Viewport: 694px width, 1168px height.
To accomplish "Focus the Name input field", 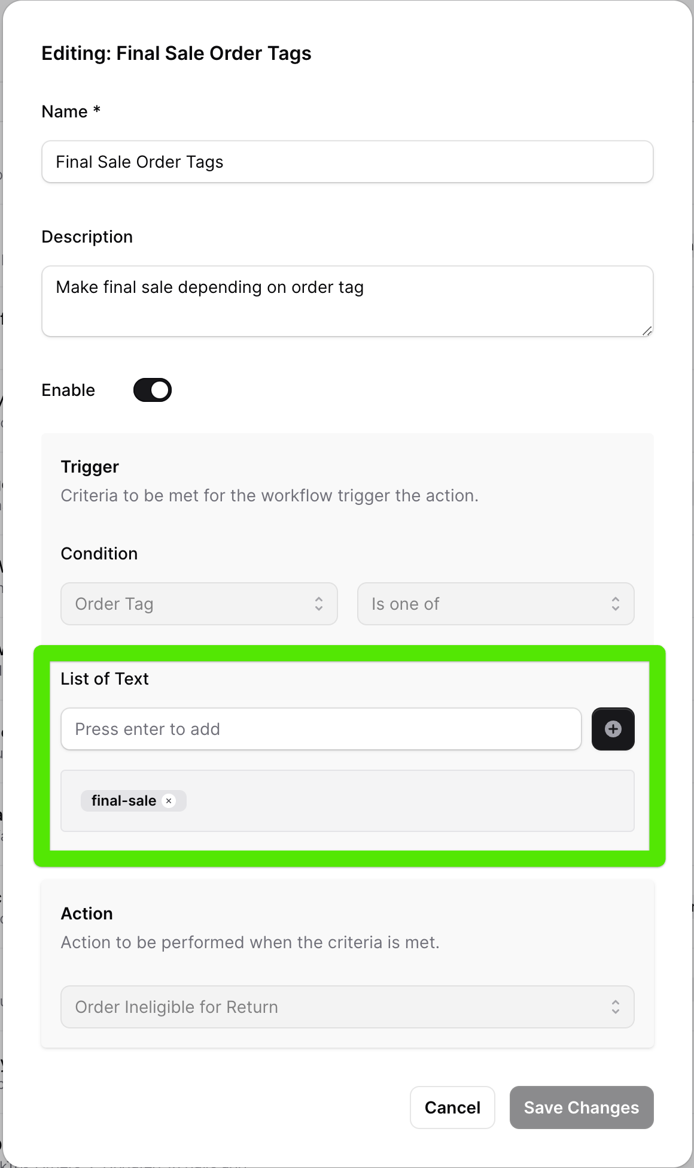I will [347, 162].
